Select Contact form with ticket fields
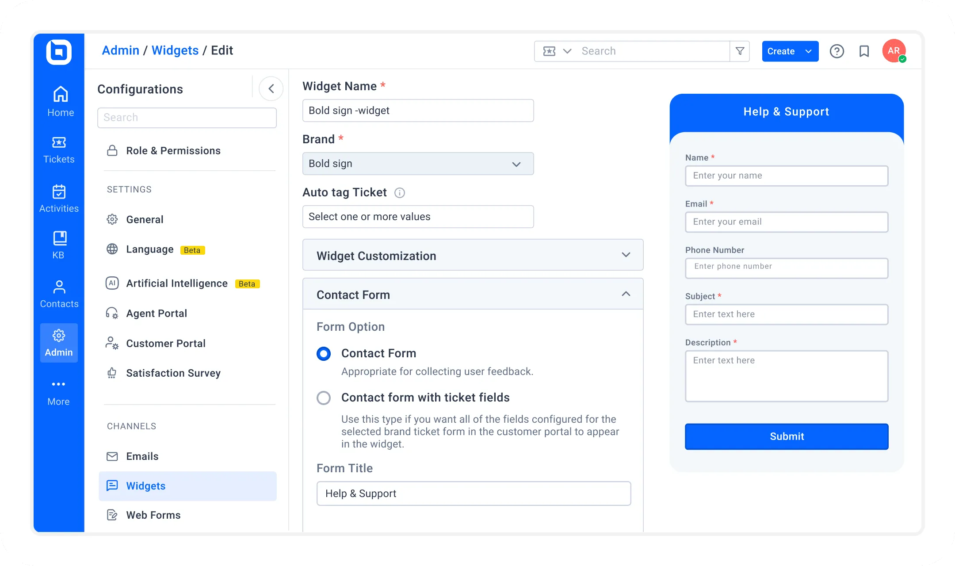This screenshot has width=955, height=566. (x=323, y=398)
